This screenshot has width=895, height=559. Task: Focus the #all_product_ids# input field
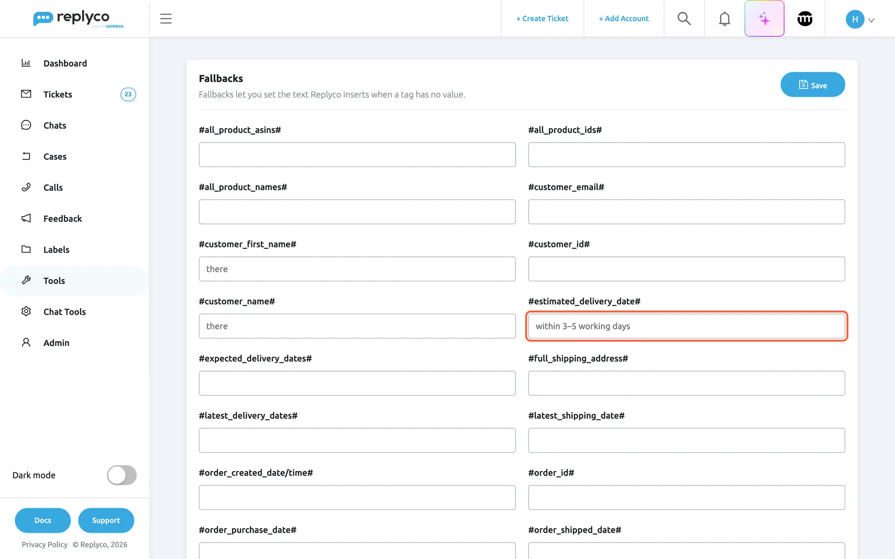[686, 155]
